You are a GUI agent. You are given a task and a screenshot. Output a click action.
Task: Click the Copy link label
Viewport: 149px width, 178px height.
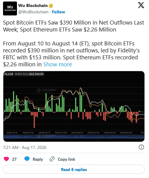pyautogui.click(x=66, y=159)
